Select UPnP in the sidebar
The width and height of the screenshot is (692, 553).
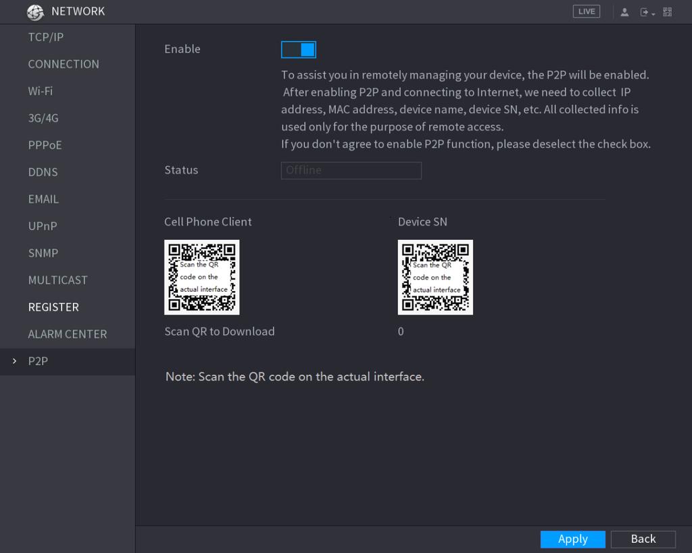click(43, 226)
